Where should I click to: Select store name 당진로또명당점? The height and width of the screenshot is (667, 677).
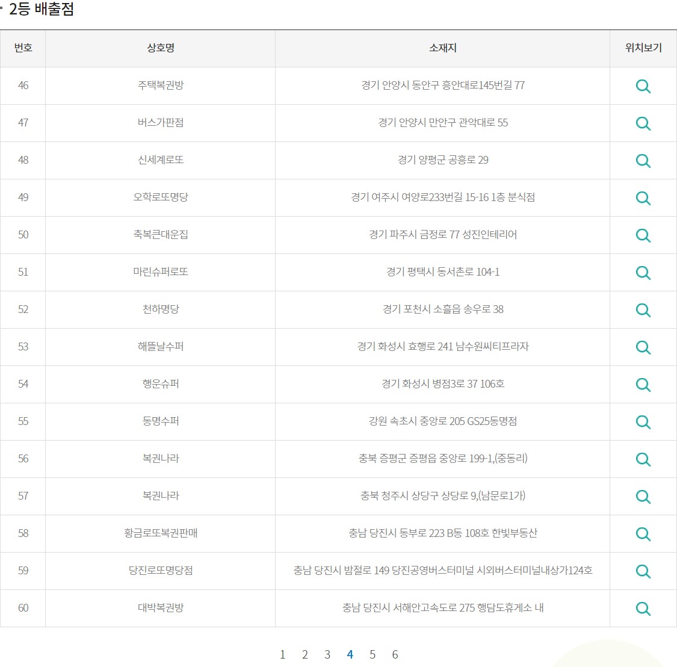[161, 570]
